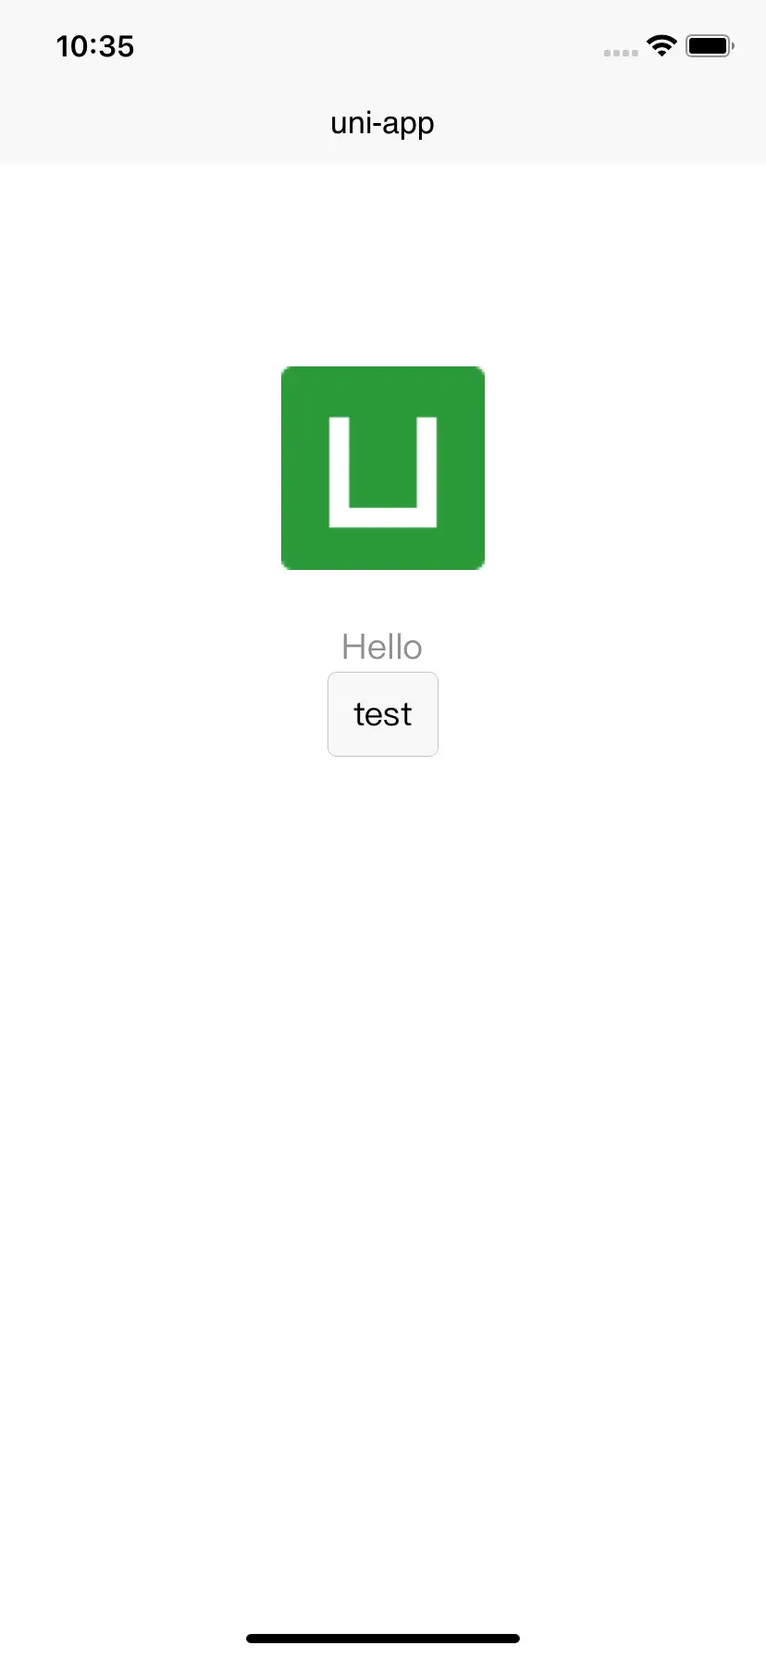766x1658 pixels.
Task: Tap the test button
Action: click(x=383, y=714)
